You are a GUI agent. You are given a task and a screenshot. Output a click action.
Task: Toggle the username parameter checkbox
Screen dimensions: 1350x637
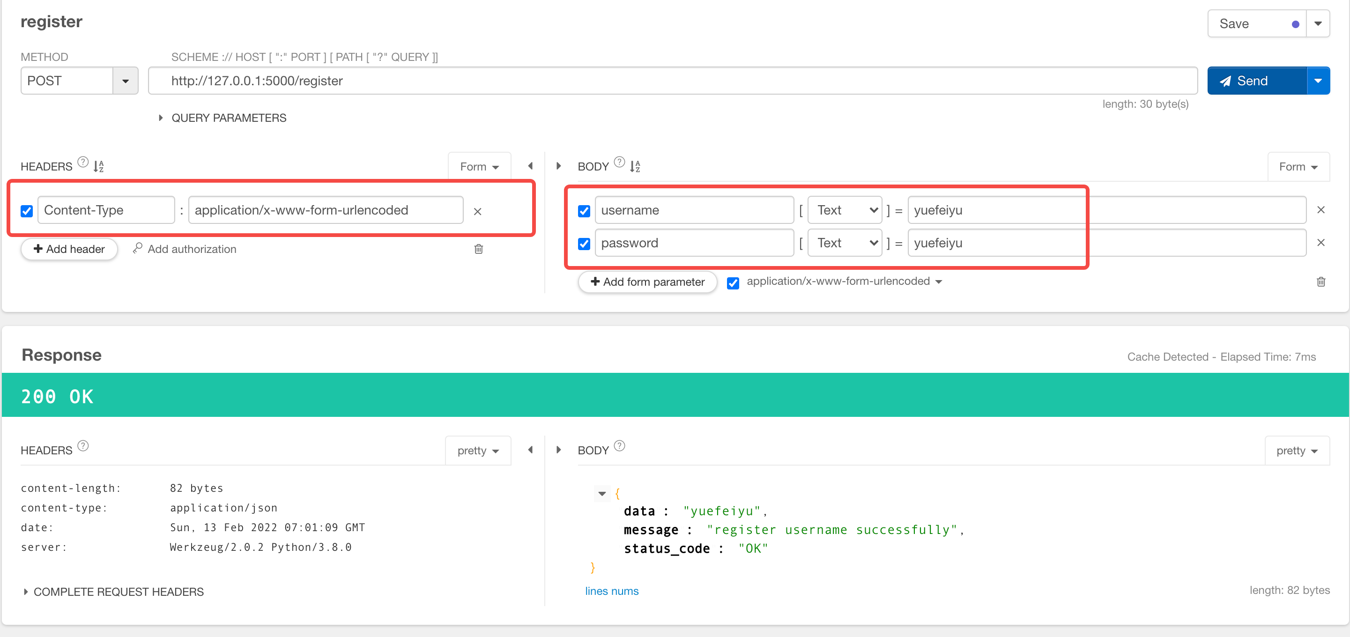tap(584, 211)
